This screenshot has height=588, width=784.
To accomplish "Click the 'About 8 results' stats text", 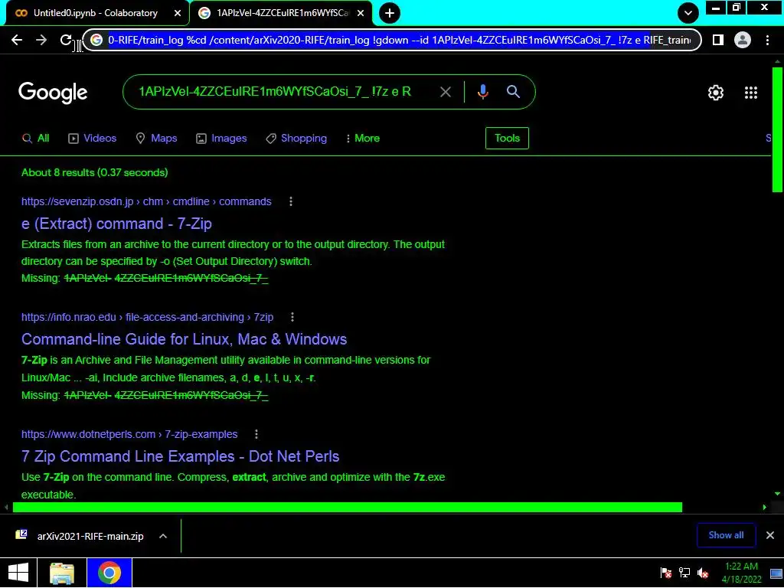I will click(x=94, y=172).
